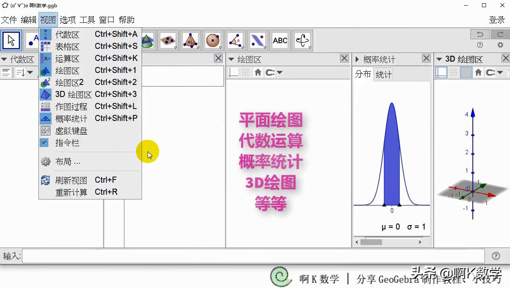Toggle xOy plane in 3D 绘图区
This screenshot has width=510, height=288.
pos(466,73)
